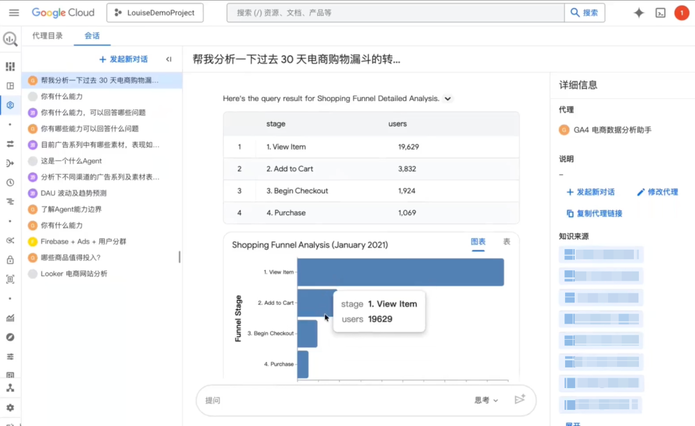Open the 思考 mode dropdown
Viewport: 695px width, 426px height.
pyautogui.click(x=486, y=400)
